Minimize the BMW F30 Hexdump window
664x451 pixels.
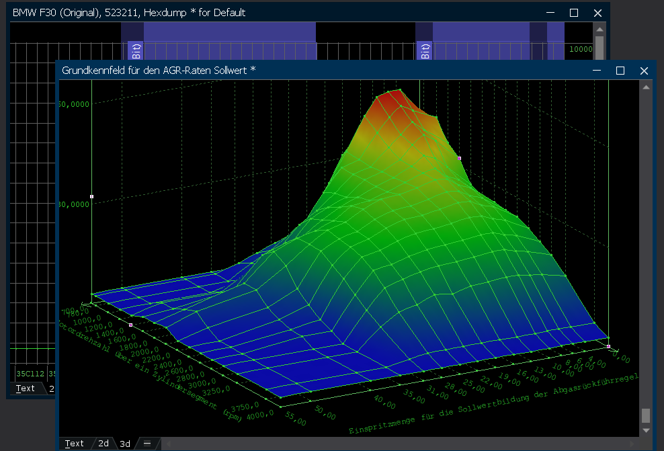(x=550, y=13)
